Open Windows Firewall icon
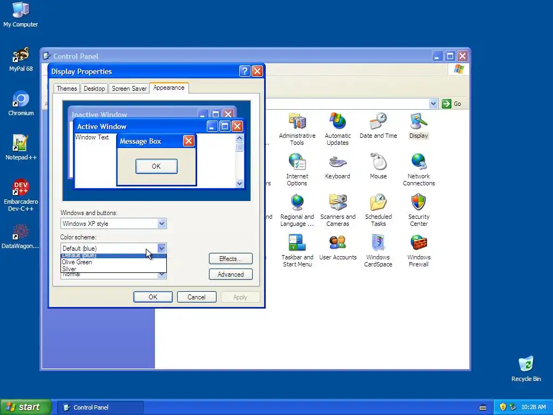Image resolution: width=553 pixels, height=415 pixels. (x=419, y=251)
